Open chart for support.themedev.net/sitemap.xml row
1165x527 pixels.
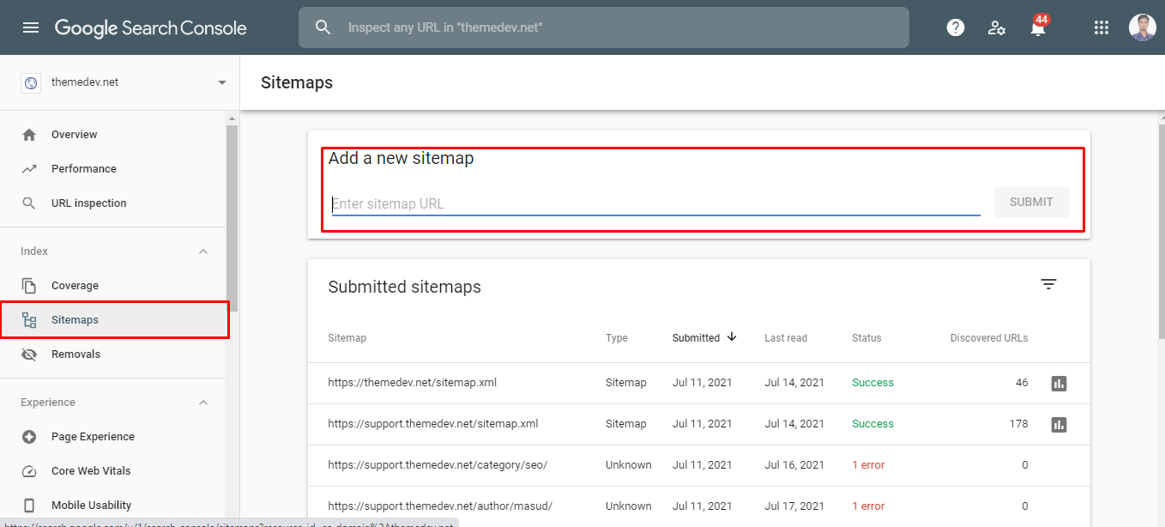coord(1059,424)
